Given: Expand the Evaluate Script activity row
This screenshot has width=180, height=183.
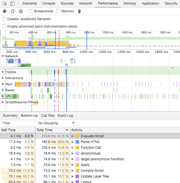Looking at the screenshot, I should (x=73, y=136).
